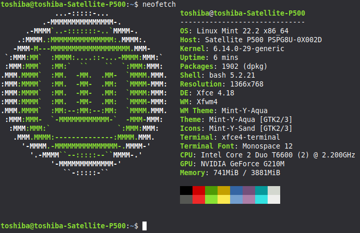
Task: Click the Packages value '1902 (dpkg)'
Action: click(x=245, y=67)
